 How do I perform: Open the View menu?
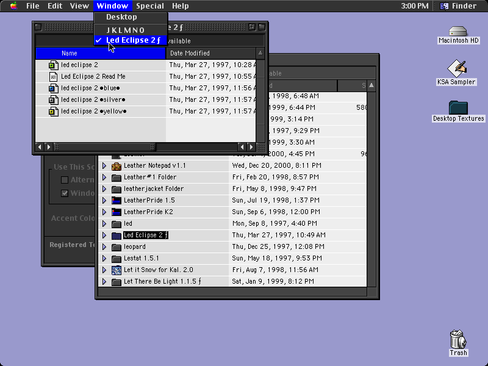tap(79, 6)
